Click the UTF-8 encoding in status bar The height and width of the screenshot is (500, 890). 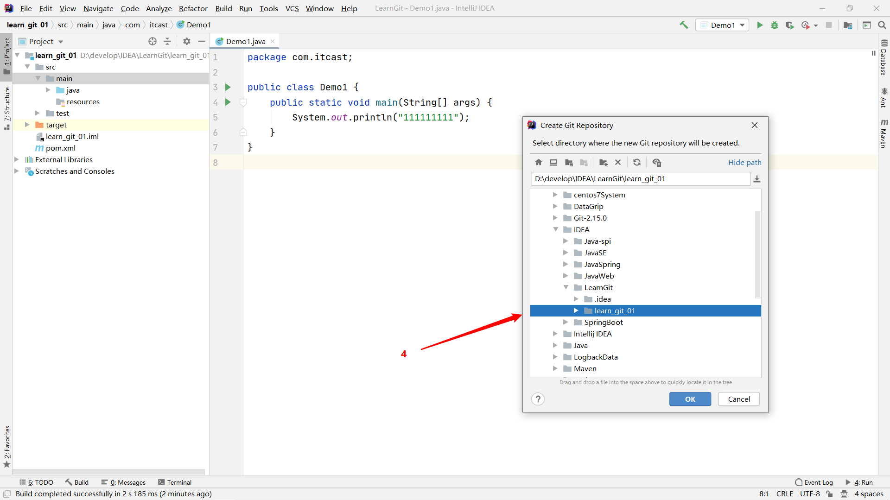coord(810,494)
